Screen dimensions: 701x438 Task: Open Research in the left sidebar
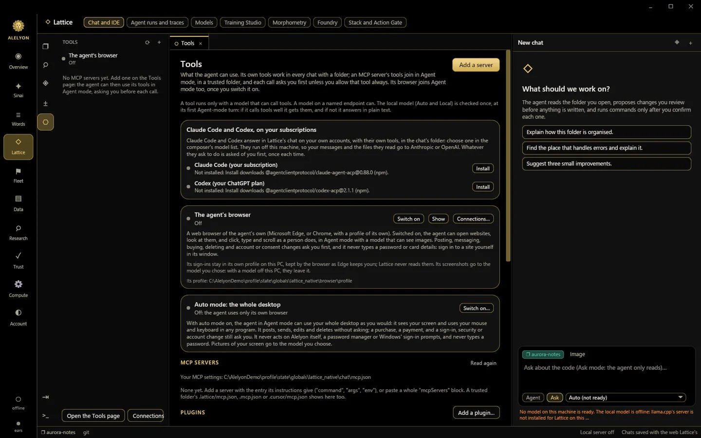click(x=18, y=233)
